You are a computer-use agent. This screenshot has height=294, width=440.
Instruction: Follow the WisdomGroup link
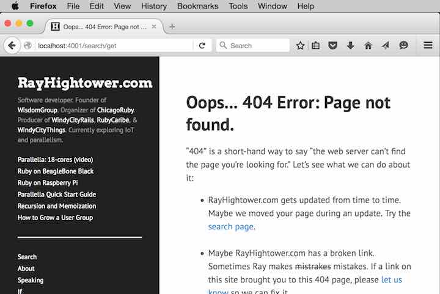37,110
